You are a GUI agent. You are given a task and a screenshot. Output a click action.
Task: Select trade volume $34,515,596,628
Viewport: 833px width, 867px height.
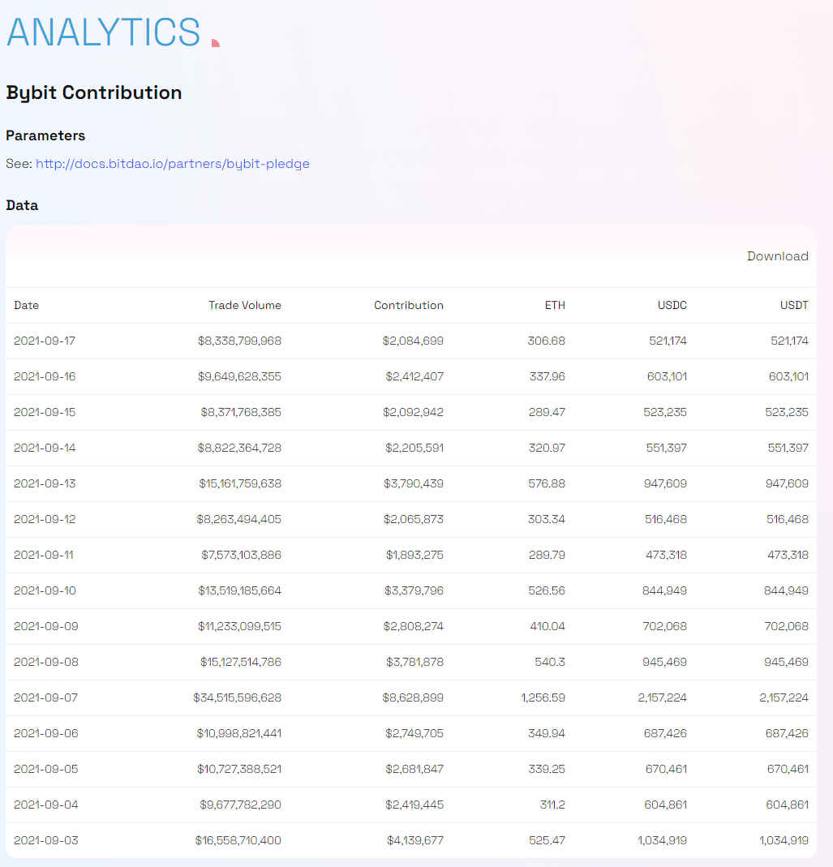(x=238, y=697)
